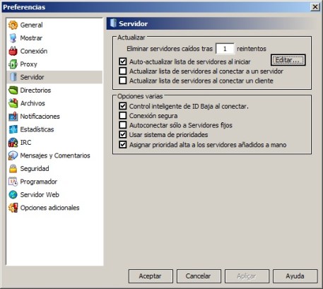The width and height of the screenshot is (323, 289).
Task: Click the Conexión plug icon
Action: tap(13, 51)
